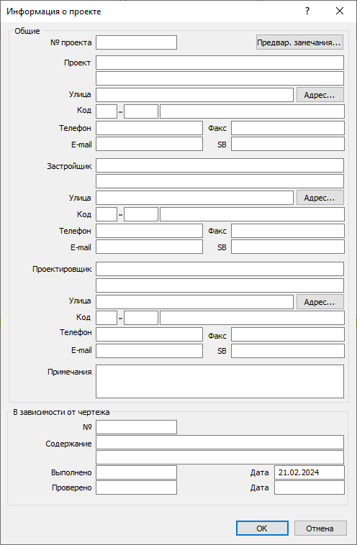The width and height of the screenshot is (357, 545).
Task: Focus the first Проектировщик name field
Action: 220,269
